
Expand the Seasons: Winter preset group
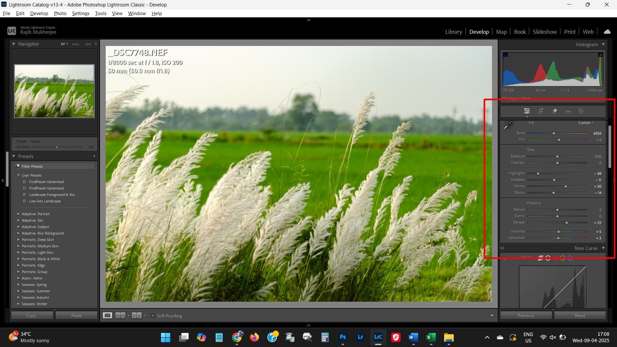18,304
